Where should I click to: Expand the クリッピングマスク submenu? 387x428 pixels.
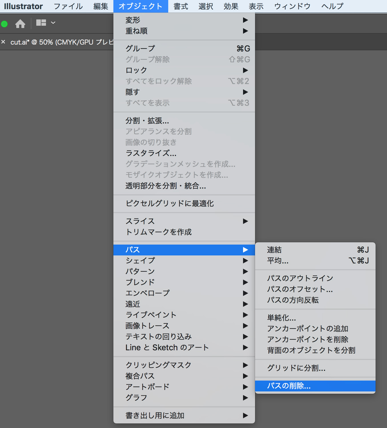coord(184,365)
